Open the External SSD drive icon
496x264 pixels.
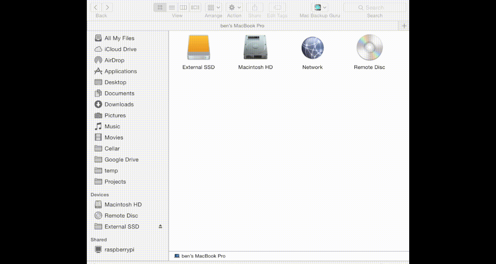[x=198, y=48]
